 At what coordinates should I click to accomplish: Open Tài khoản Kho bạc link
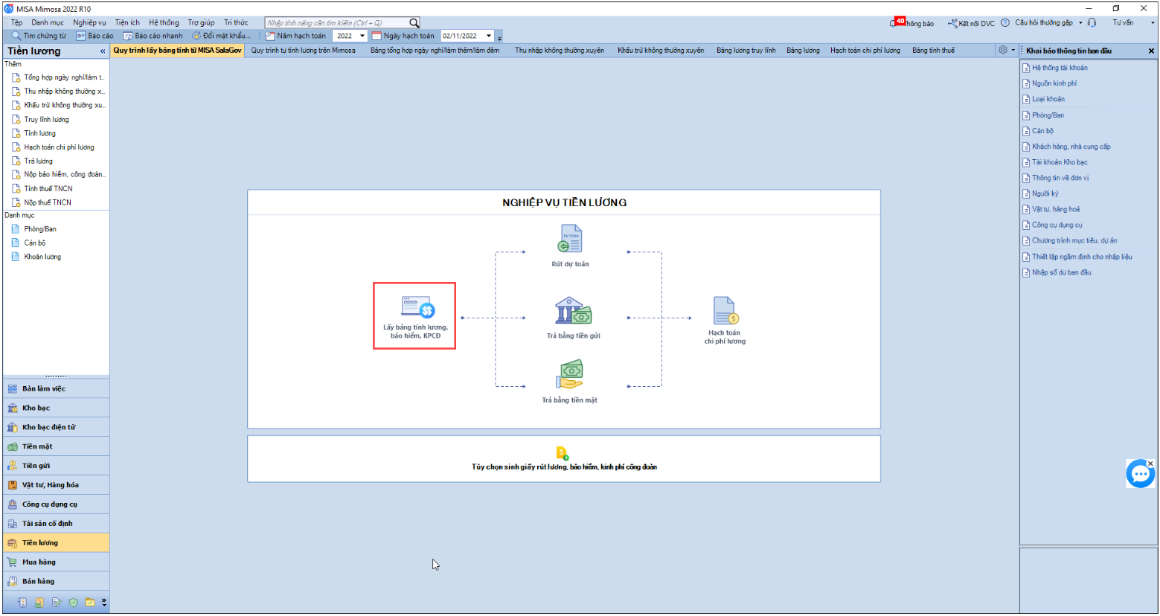coord(1060,162)
